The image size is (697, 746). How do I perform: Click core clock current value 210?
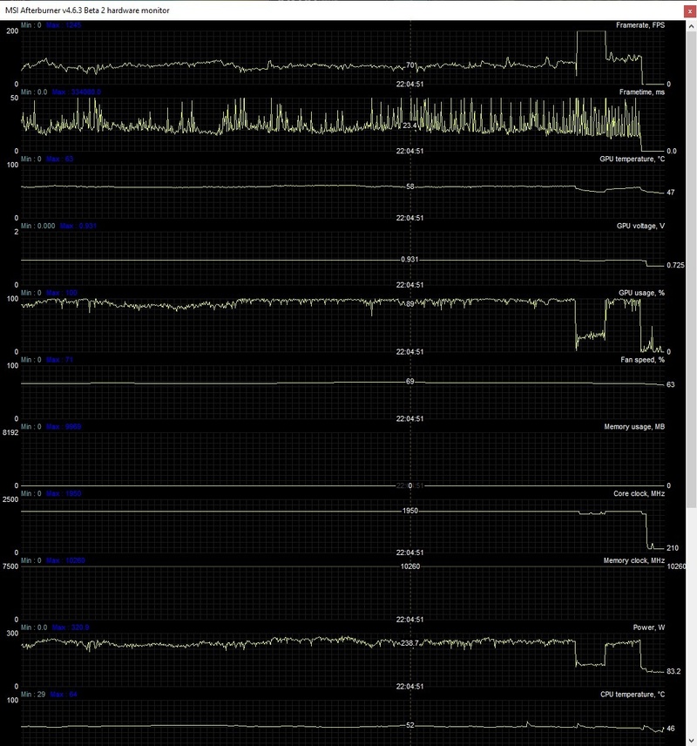(x=673, y=548)
